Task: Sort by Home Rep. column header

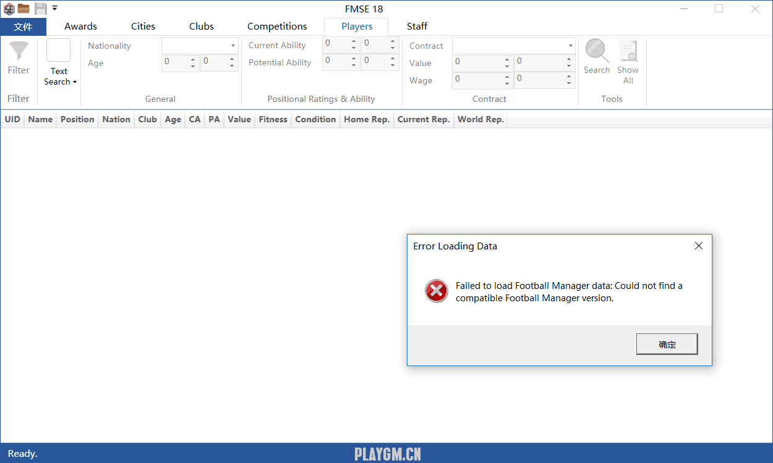Action: click(367, 119)
